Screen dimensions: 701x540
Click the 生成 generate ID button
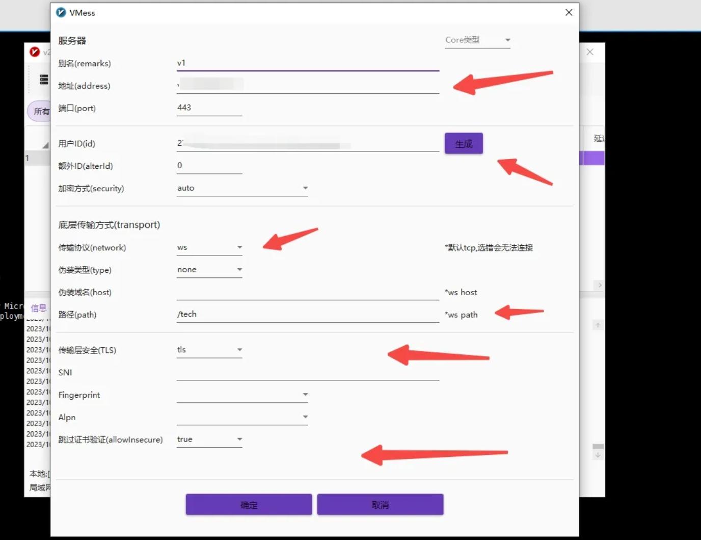point(464,144)
